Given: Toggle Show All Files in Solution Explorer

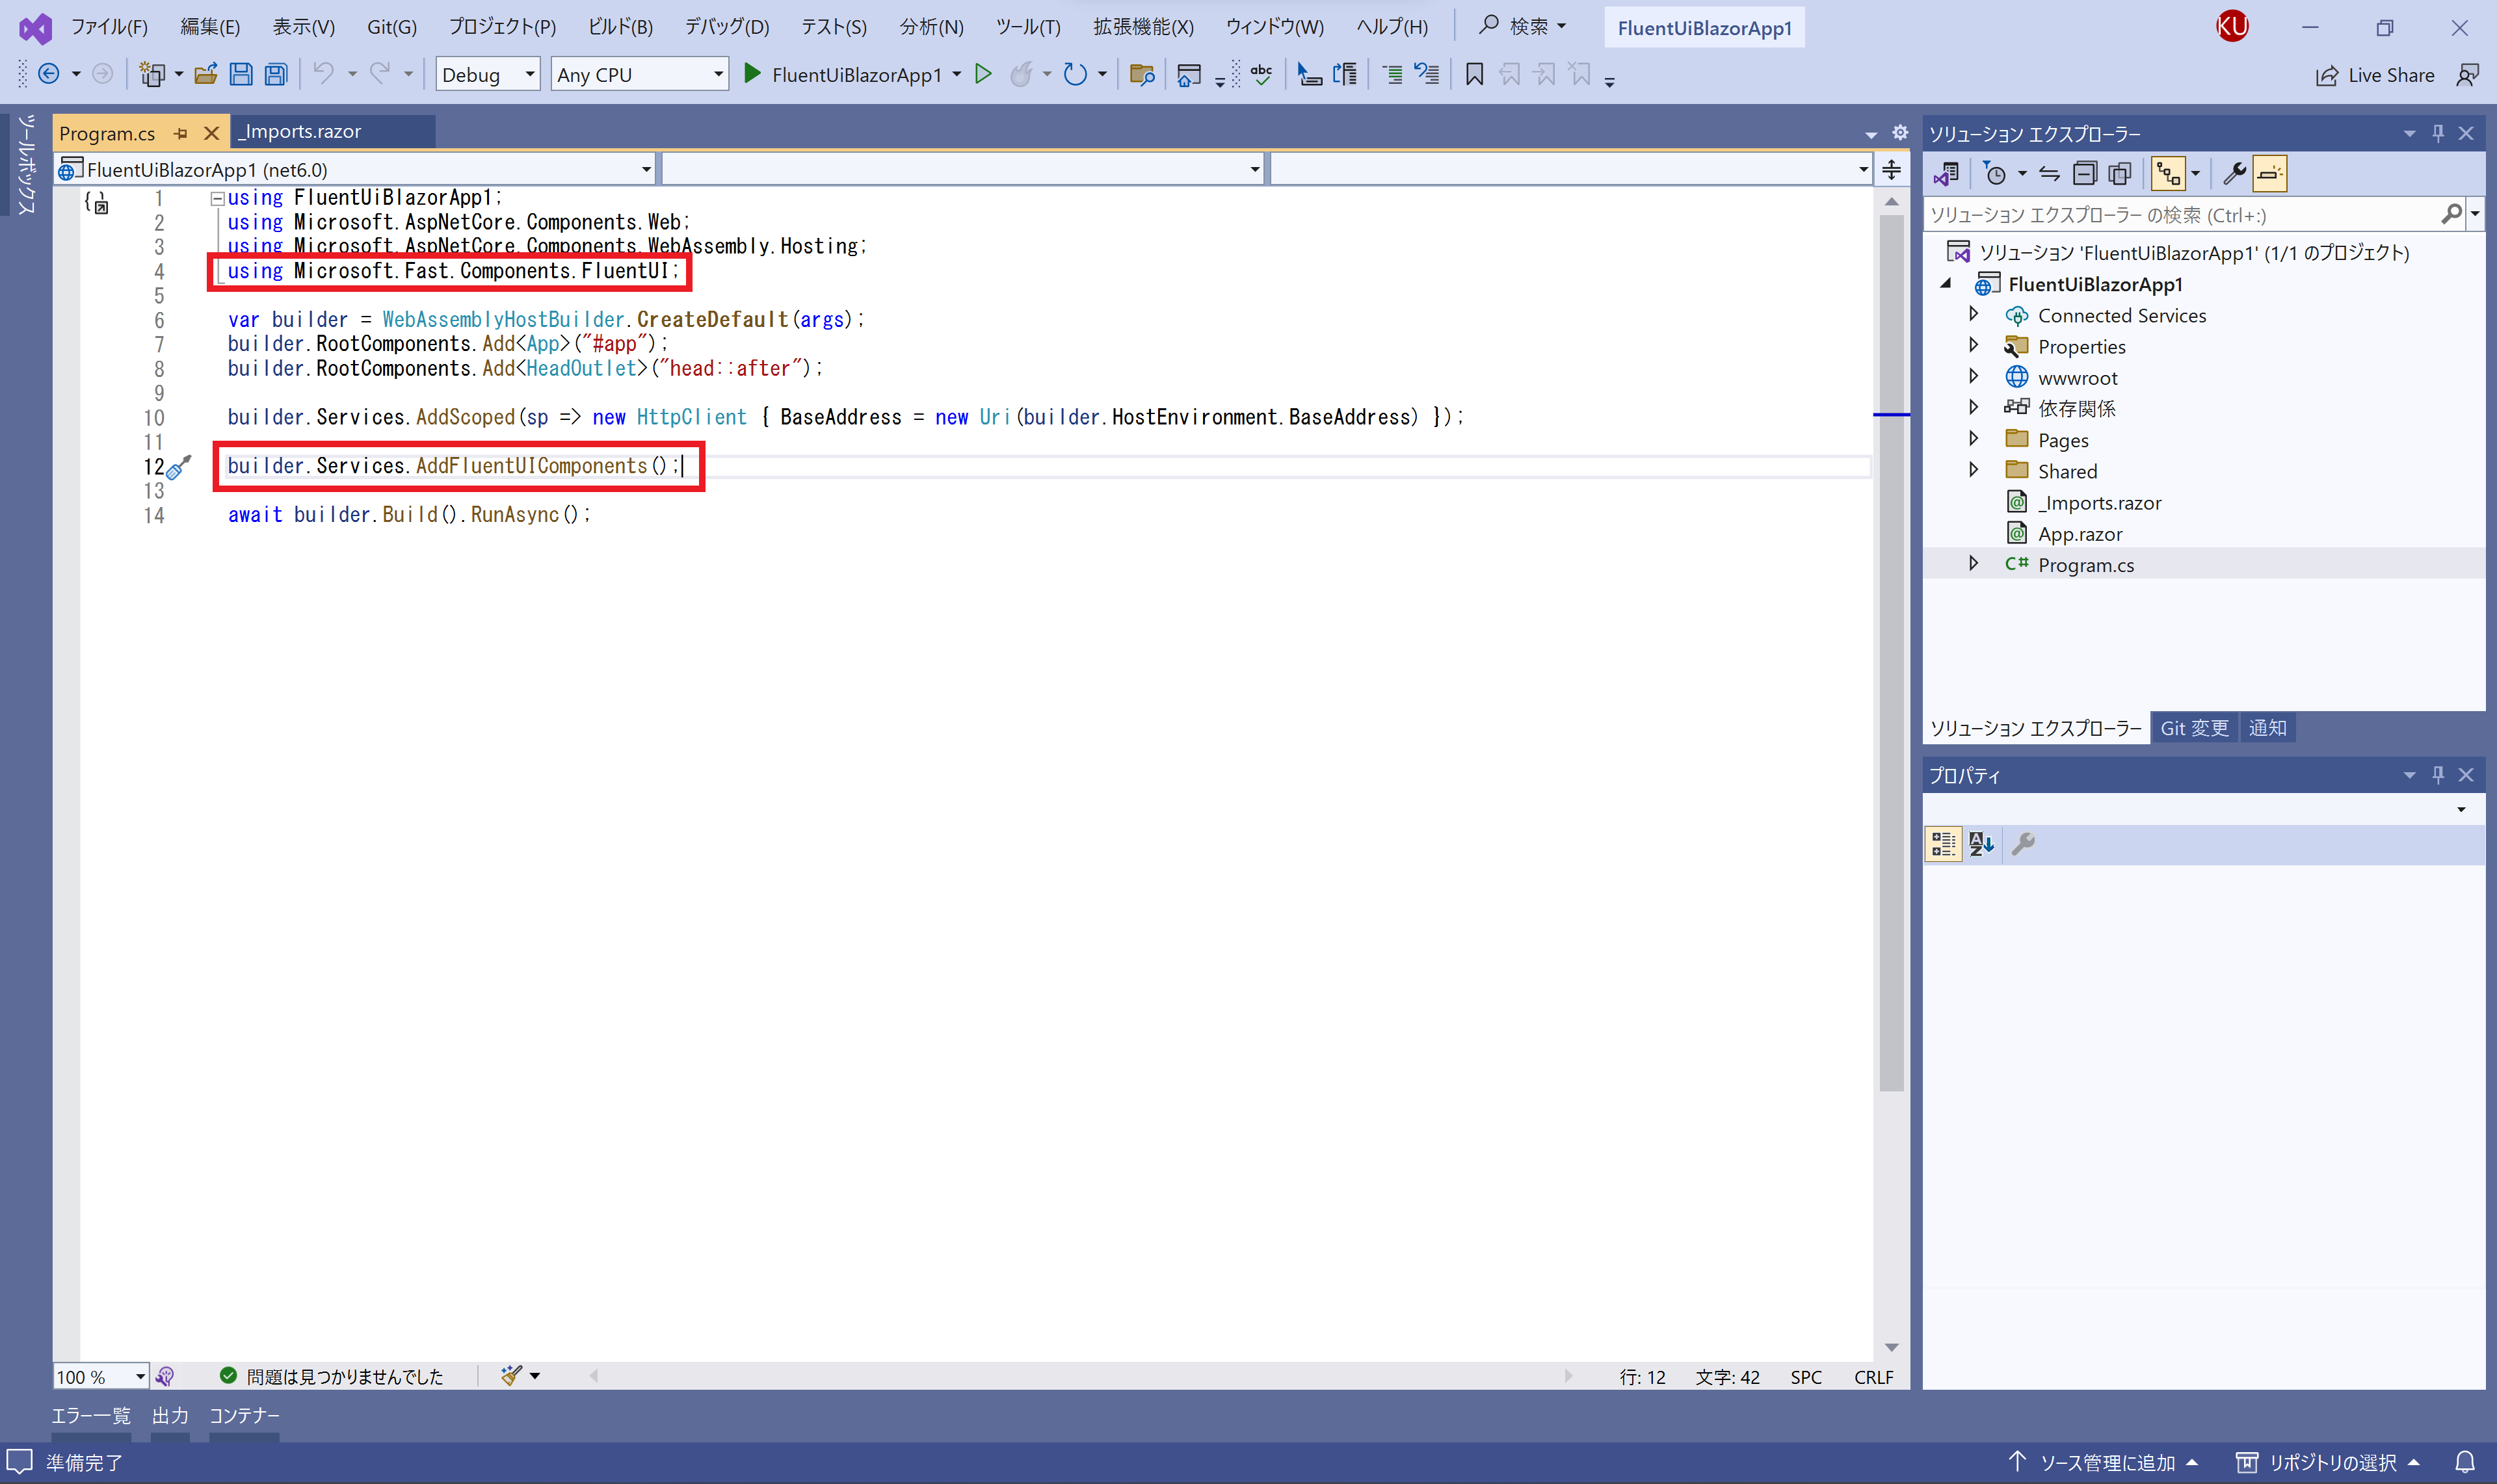Looking at the screenshot, I should 2120,174.
